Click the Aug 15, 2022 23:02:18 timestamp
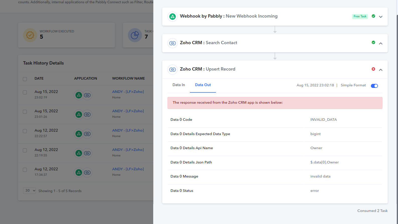 tap(315, 85)
